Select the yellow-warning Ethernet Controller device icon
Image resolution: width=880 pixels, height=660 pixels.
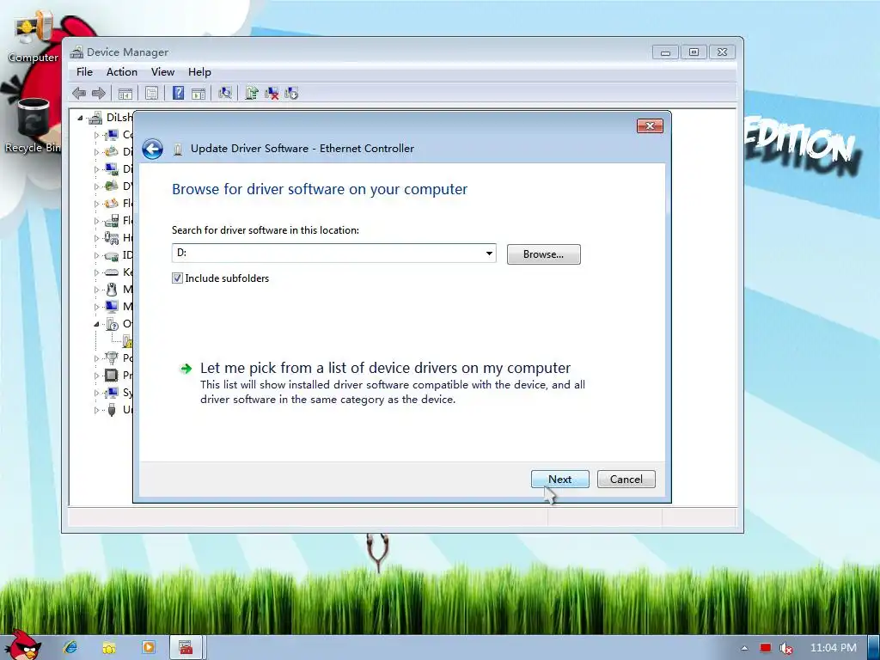[x=128, y=341]
